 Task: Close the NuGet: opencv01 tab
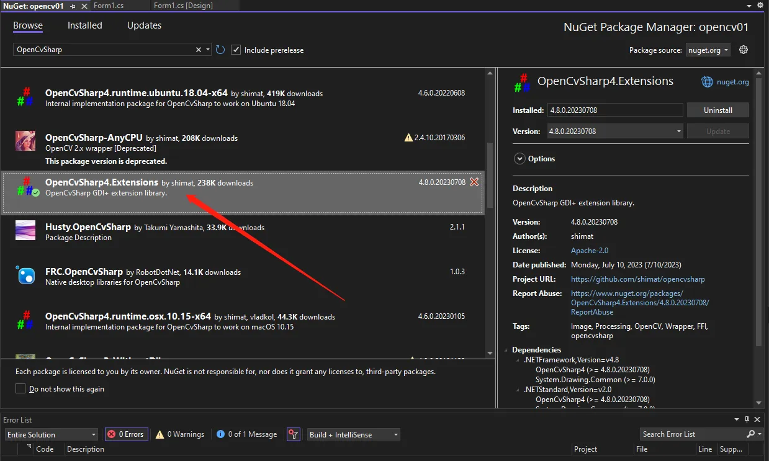click(x=84, y=6)
